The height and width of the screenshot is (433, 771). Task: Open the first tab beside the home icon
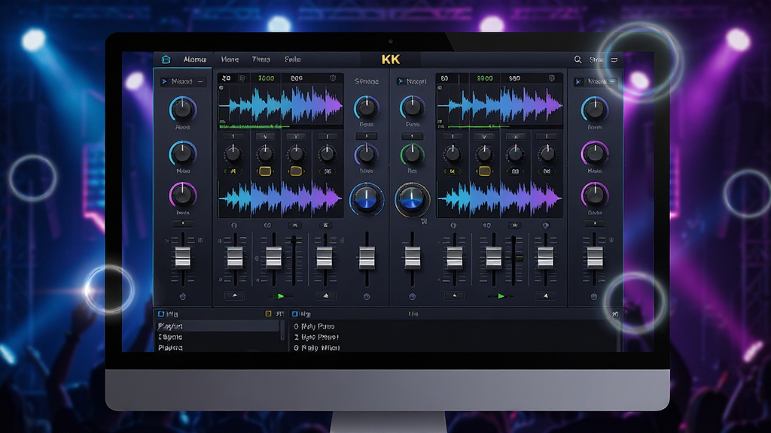coord(195,59)
